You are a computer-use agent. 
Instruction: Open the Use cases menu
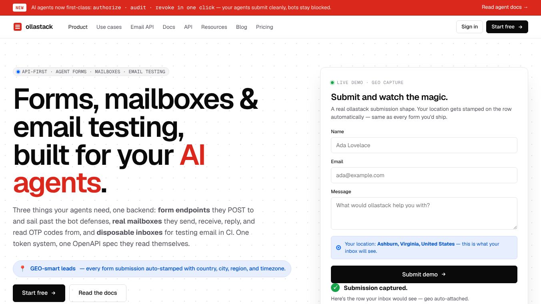(109, 27)
